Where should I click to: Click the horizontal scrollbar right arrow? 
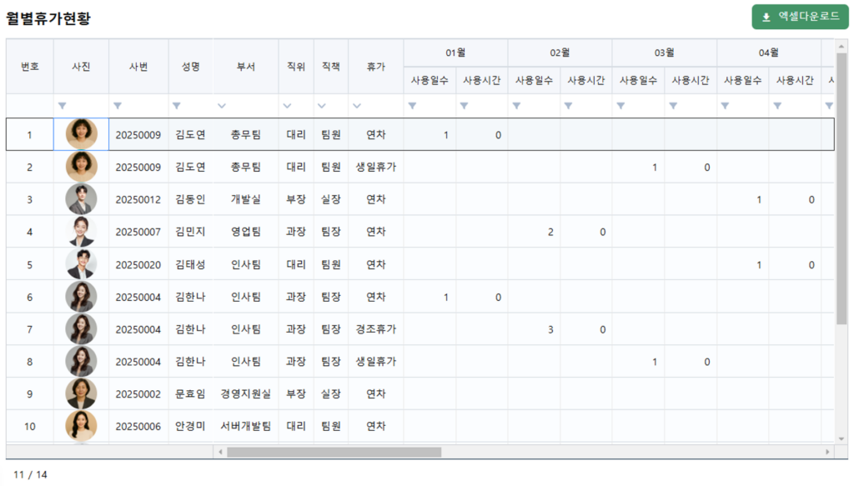coord(827,452)
